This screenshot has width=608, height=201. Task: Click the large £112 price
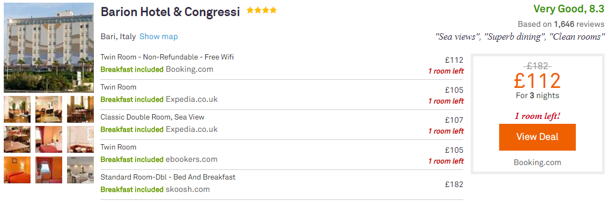[537, 80]
